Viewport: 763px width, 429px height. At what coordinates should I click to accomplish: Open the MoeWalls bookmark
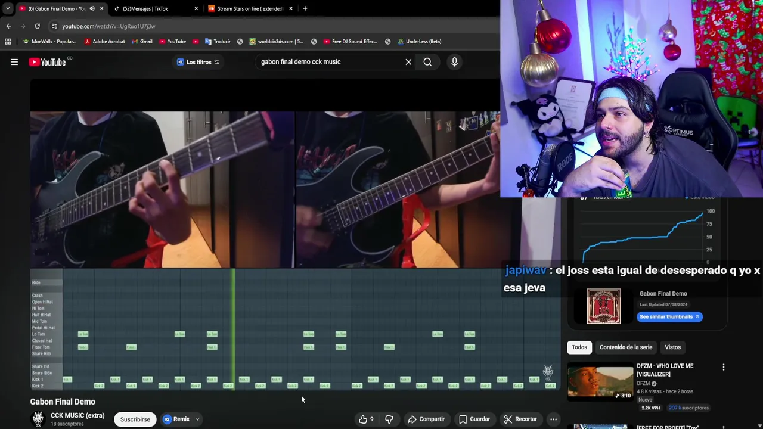49,42
